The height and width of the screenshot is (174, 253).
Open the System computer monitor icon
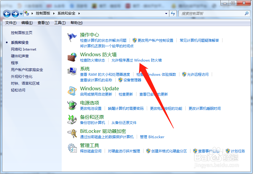click(72, 71)
